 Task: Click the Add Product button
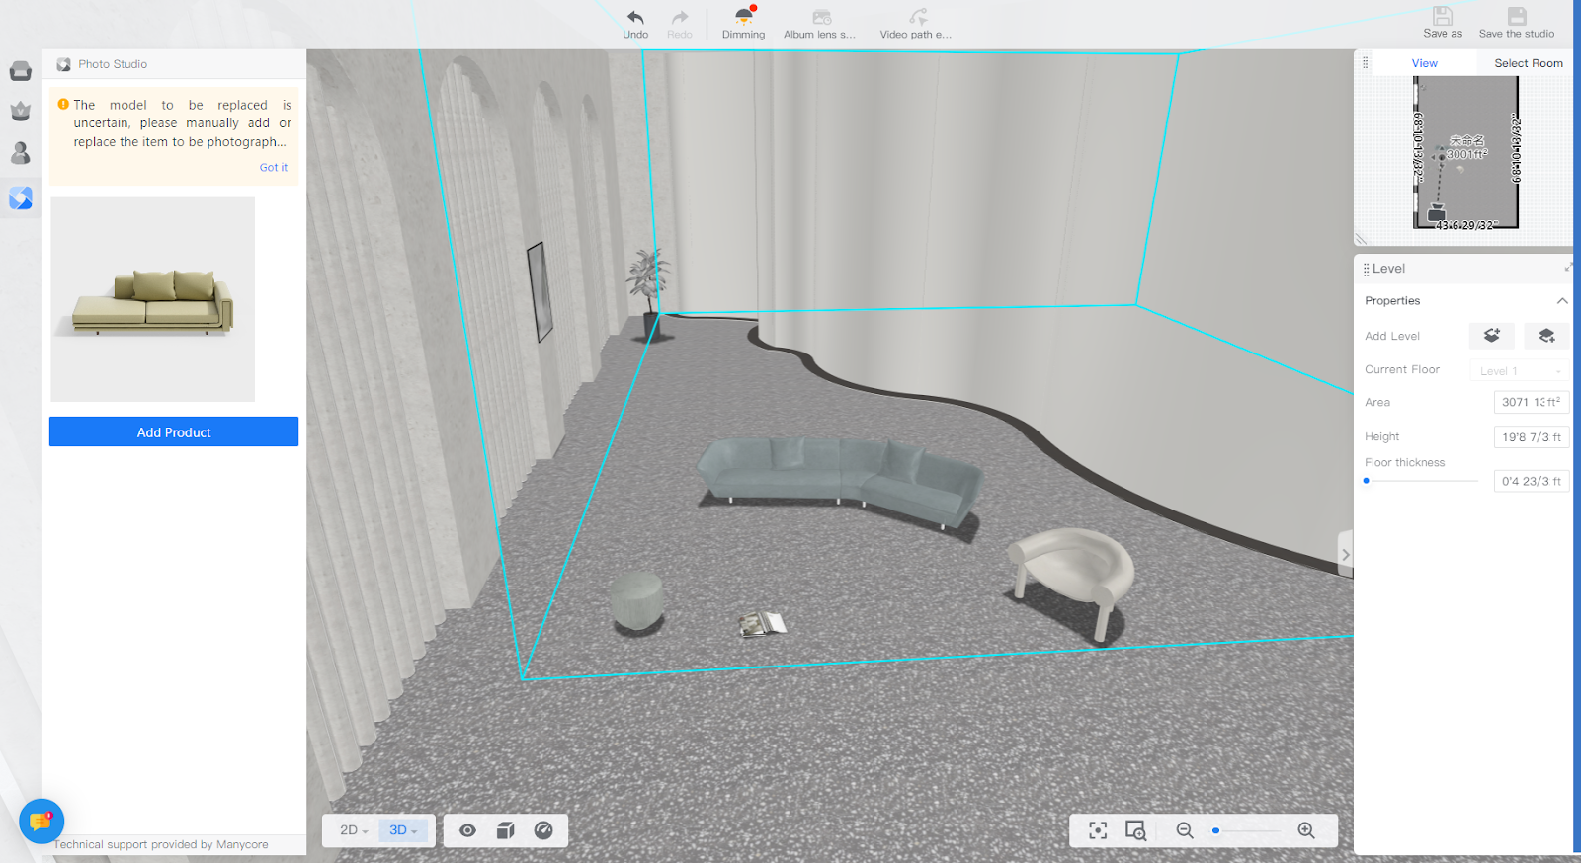point(174,432)
